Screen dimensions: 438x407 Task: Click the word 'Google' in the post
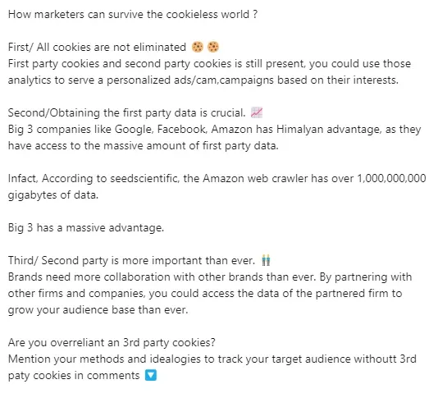point(134,130)
